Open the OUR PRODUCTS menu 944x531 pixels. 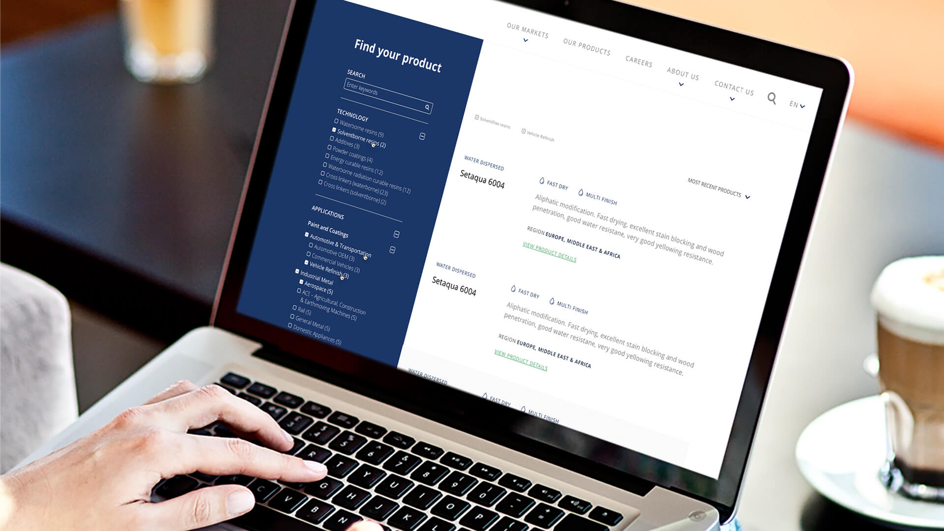click(587, 51)
